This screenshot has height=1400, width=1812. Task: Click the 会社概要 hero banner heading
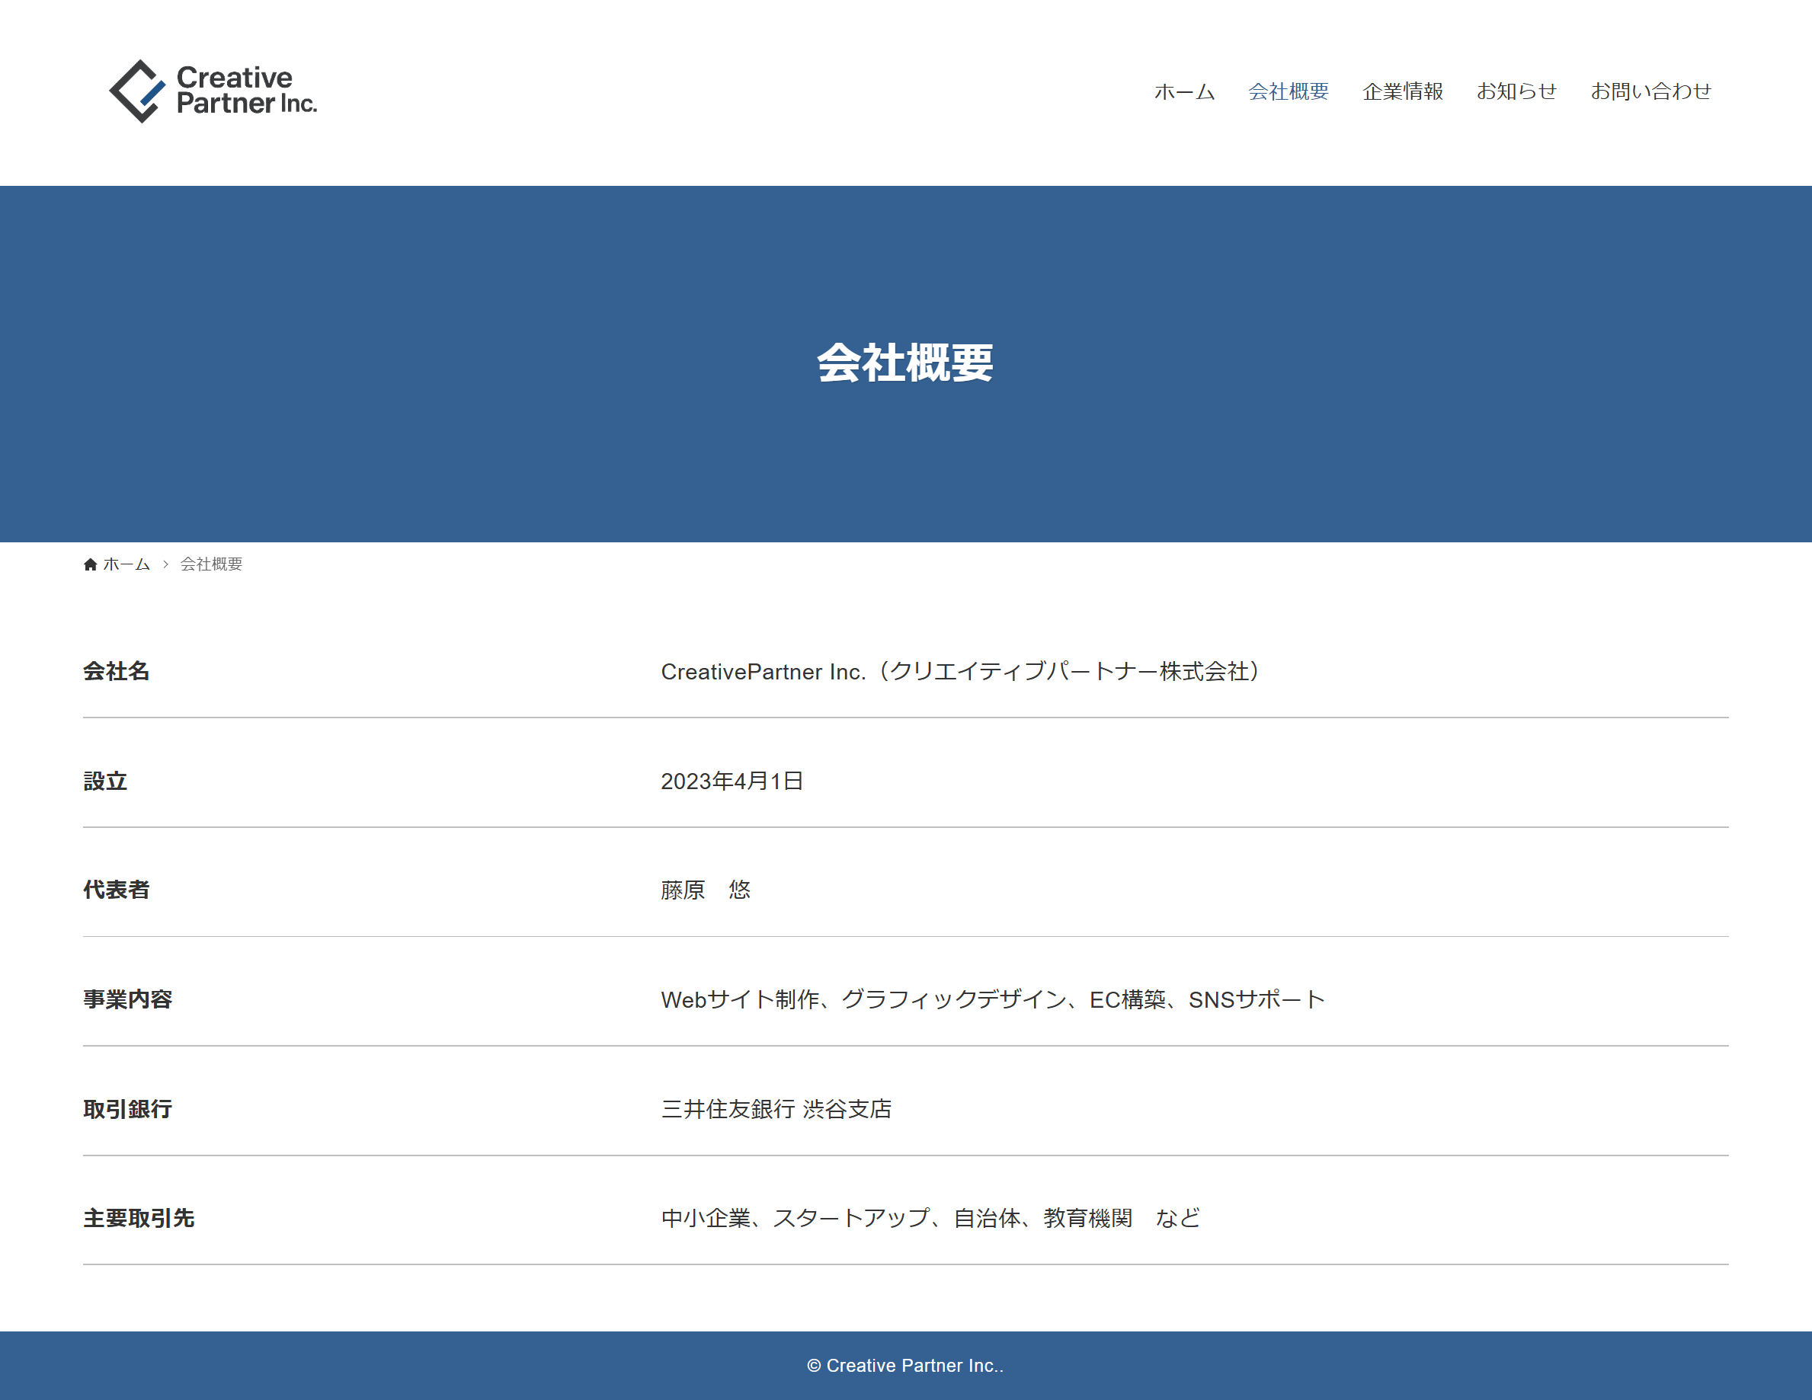point(905,363)
